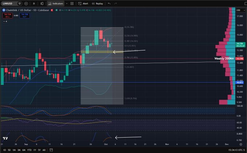Create a new Alert
Viewport: 247px width, 153px height.
coord(83,4)
